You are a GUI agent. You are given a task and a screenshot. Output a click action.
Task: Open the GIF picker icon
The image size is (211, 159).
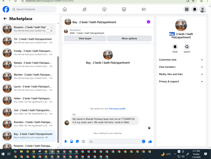point(84,141)
